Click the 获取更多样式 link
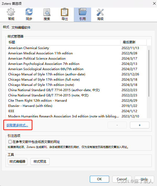 pyautogui.click(x=17, y=125)
